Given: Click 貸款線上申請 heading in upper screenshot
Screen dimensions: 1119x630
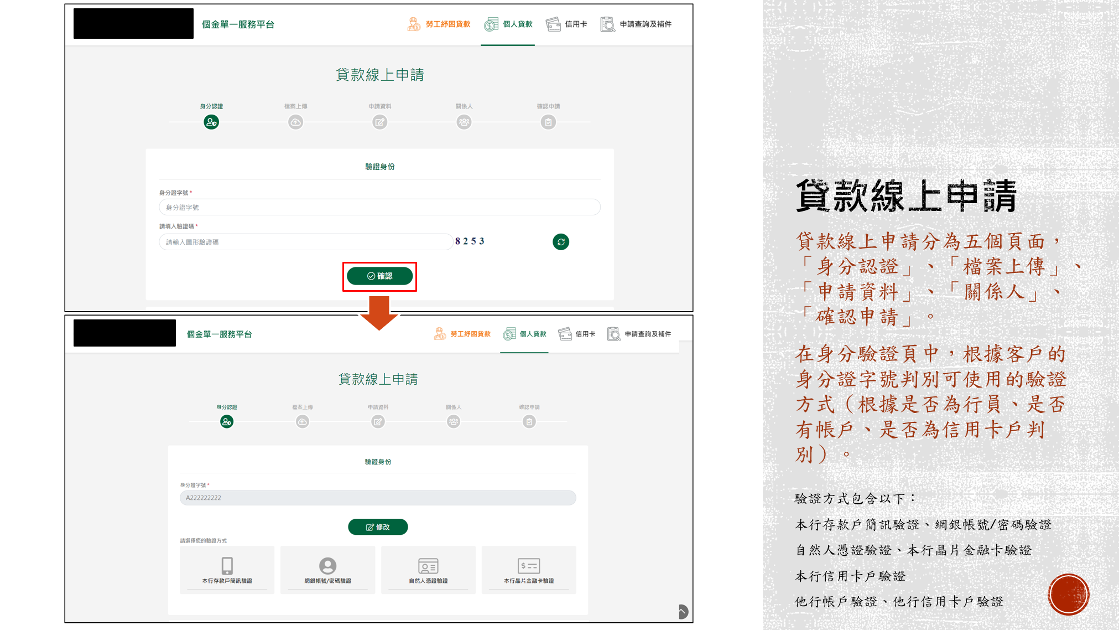Looking at the screenshot, I should click(x=379, y=75).
